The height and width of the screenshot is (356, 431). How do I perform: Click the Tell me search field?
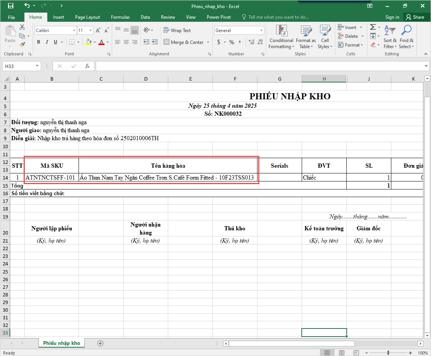tap(278, 17)
